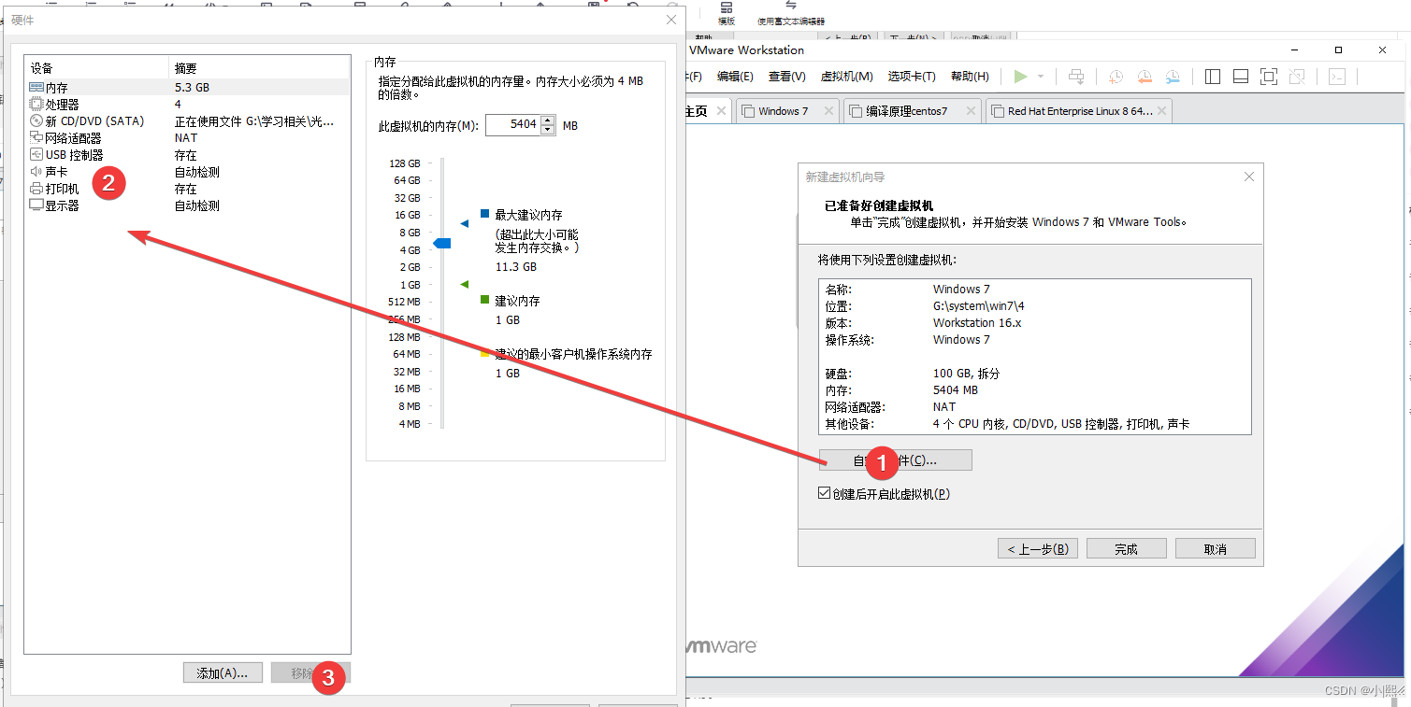Decrease memory with the spinner down arrow
This screenshot has width=1411, height=707.
tap(548, 130)
